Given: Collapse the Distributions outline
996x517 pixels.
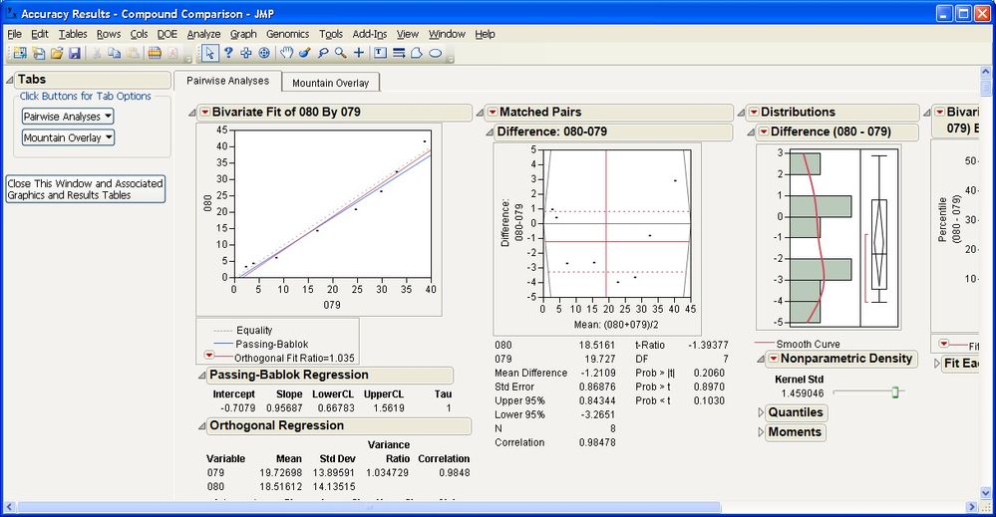Looking at the screenshot, I should pos(742,113).
